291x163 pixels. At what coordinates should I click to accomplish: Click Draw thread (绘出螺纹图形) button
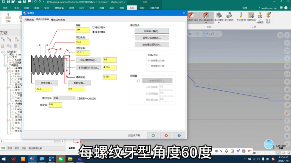click(152, 44)
